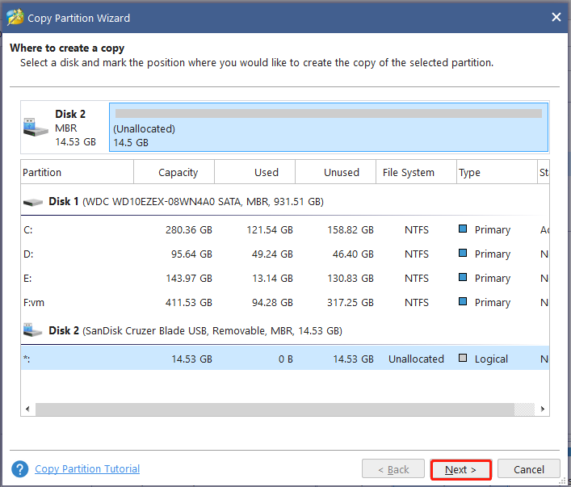The image size is (571, 487).
Task: Close the Copy Partition Wizard dialog
Action: click(x=556, y=17)
